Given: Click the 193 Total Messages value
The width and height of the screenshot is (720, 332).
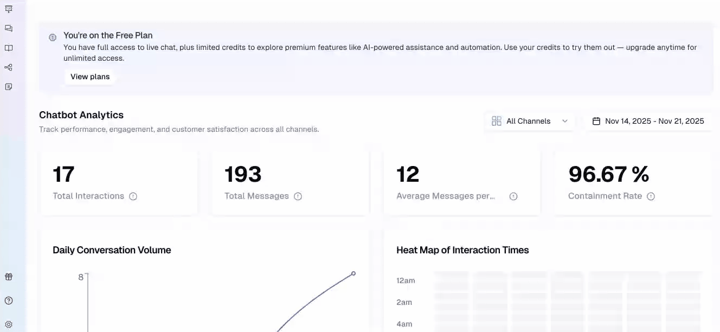Looking at the screenshot, I should (243, 174).
